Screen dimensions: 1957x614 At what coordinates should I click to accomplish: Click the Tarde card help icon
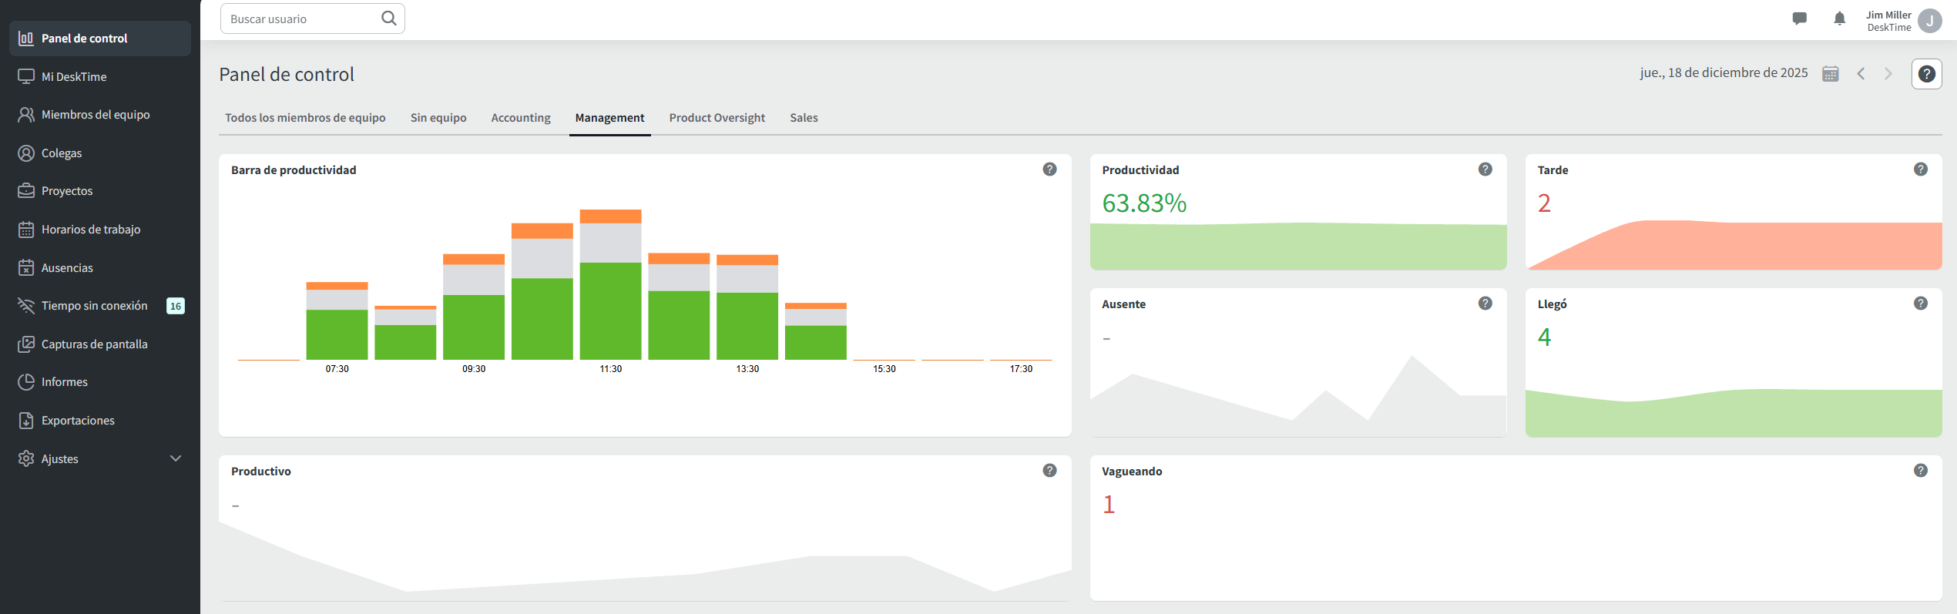[1920, 169]
